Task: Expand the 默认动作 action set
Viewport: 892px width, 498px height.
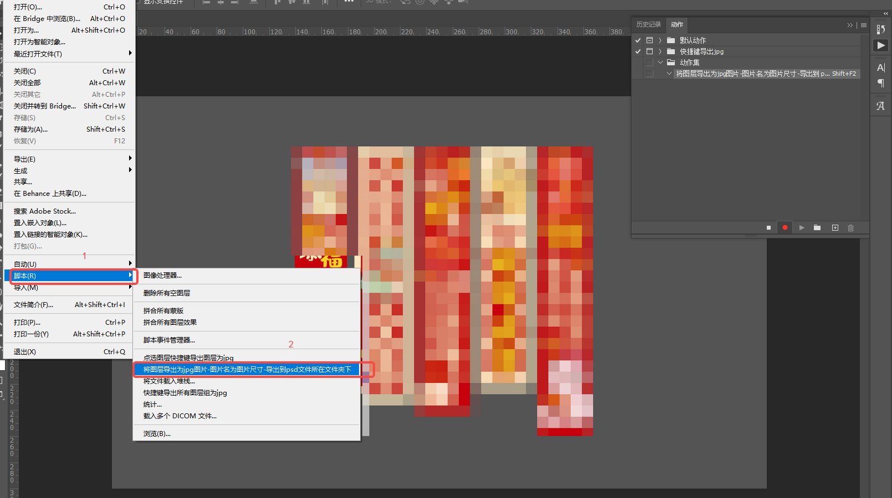Action: (660, 40)
